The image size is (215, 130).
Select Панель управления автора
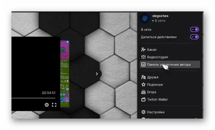point(170,64)
